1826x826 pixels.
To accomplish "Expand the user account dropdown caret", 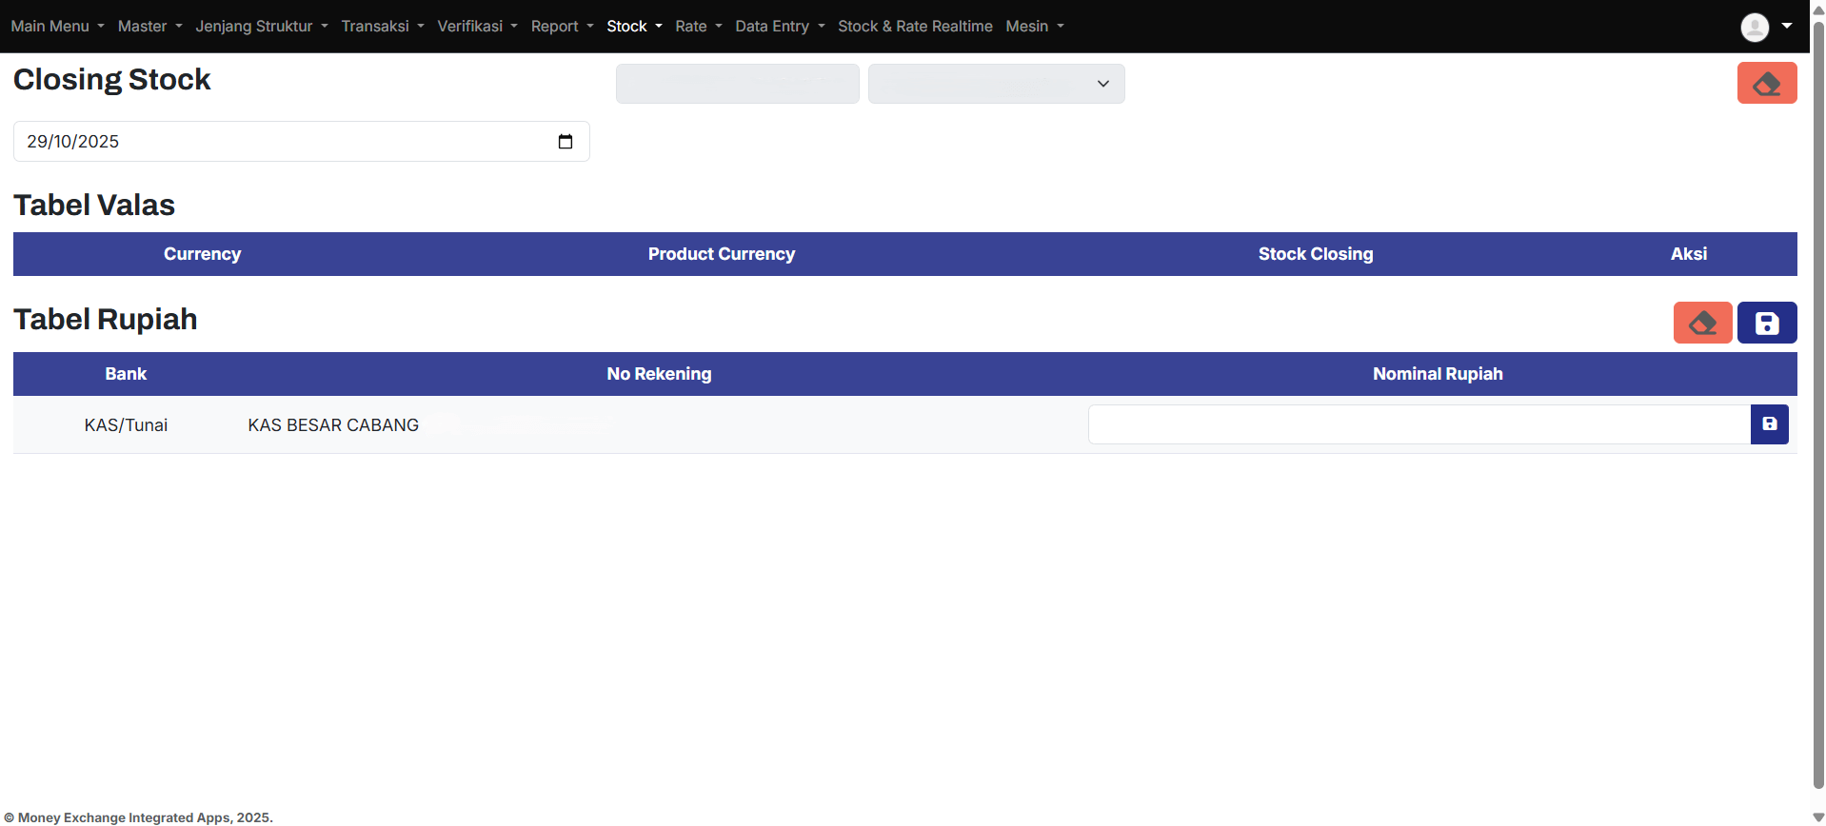I will coord(1787,26).
